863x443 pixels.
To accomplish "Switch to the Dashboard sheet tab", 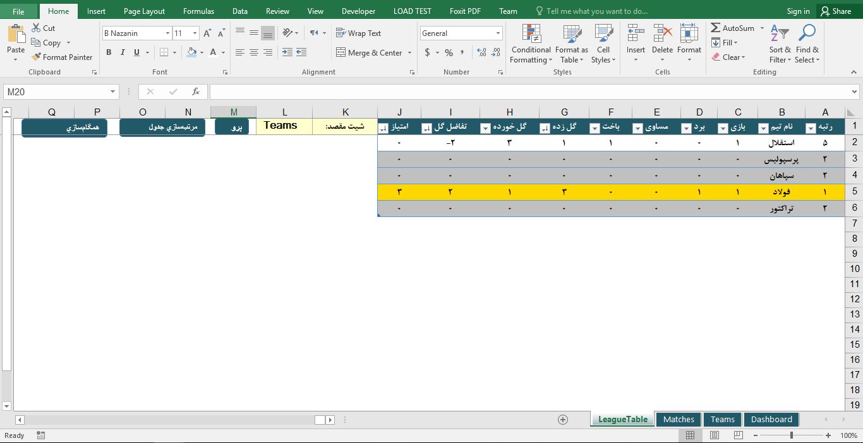I will click(771, 420).
